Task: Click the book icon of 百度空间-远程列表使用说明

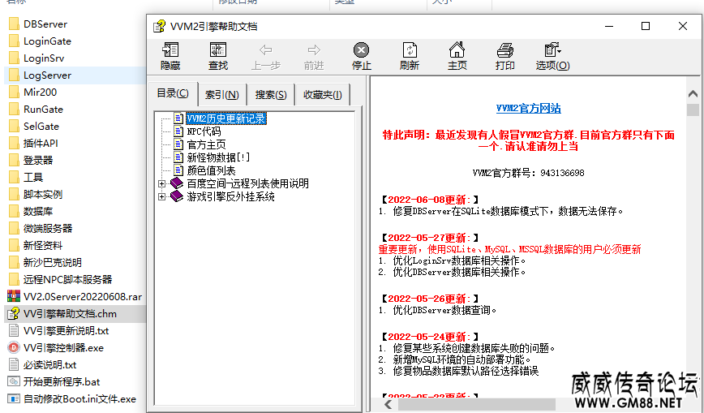Action: point(177,183)
